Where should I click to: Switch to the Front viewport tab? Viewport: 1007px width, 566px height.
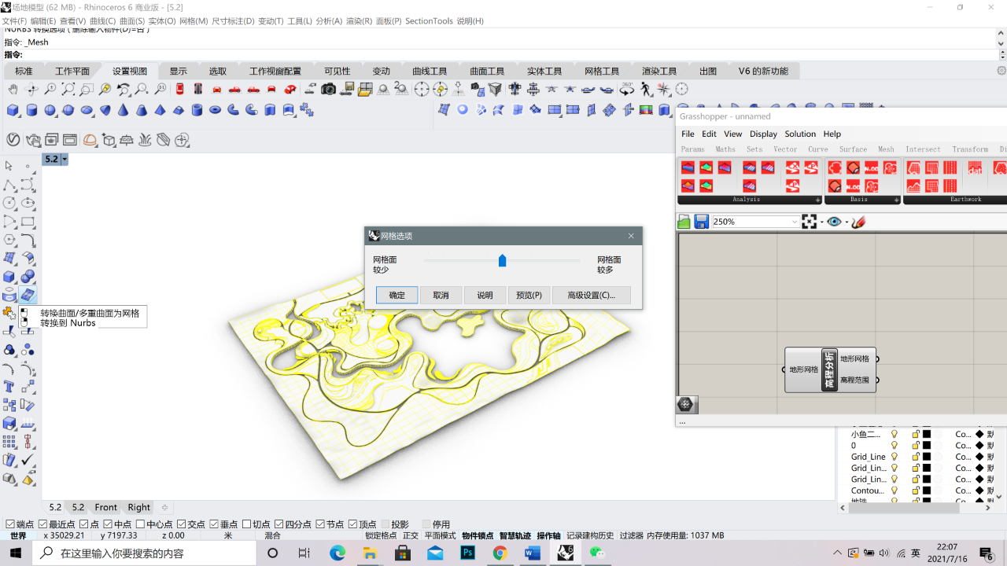pyautogui.click(x=105, y=507)
